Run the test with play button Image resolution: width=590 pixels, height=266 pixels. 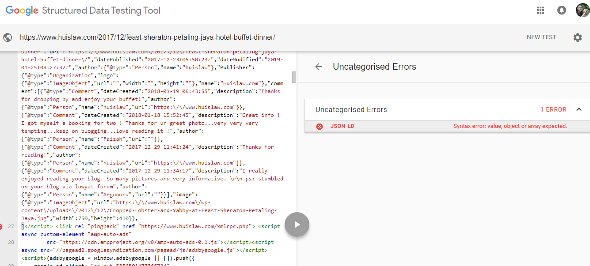point(297,225)
